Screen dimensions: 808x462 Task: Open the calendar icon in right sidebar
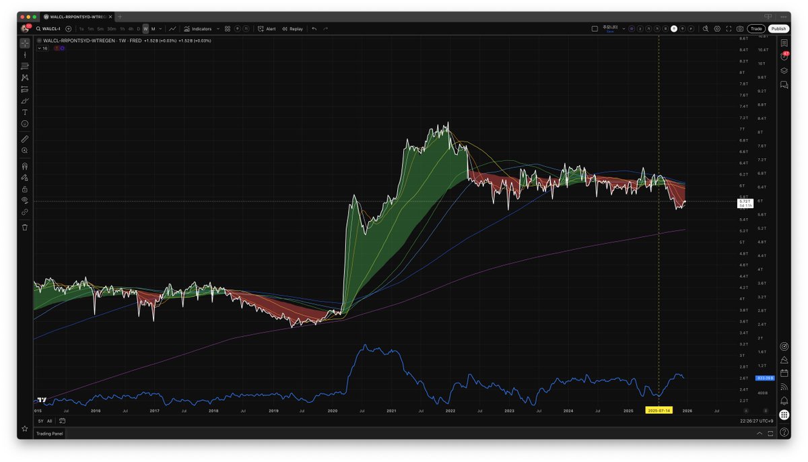point(784,373)
